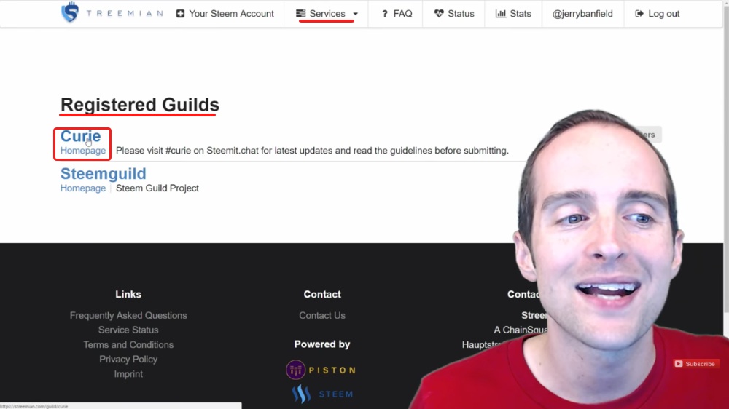The height and width of the screenshot is (409, 729).
Task: Click the Piston logo
Action: (x=321, y=370)
